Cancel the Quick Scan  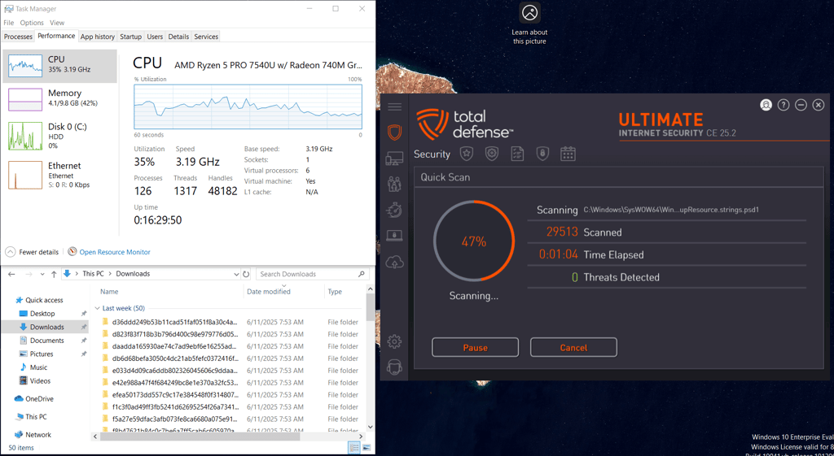coord(573,348)
